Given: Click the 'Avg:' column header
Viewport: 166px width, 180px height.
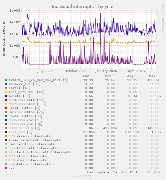Looking at the screenshot, I should [x=131, y=76].
